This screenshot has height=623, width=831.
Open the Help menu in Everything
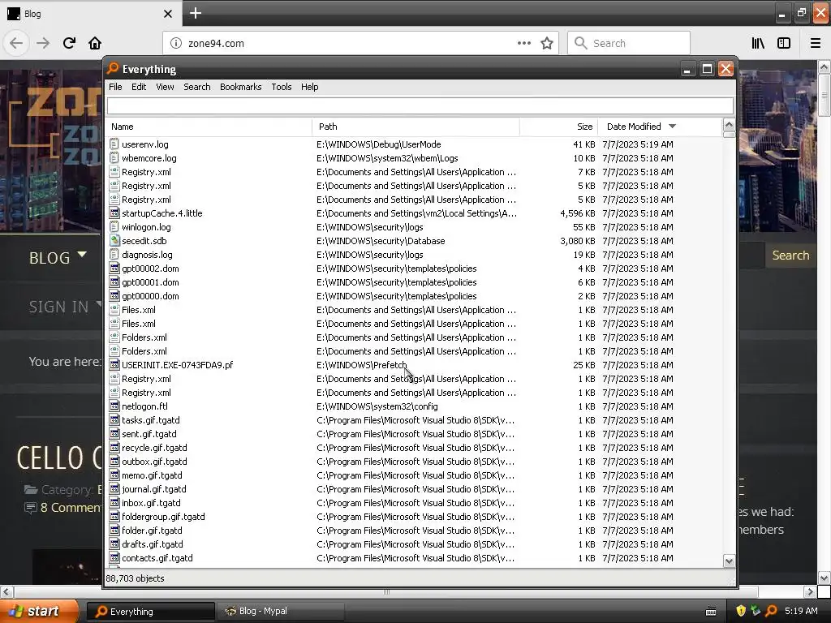coord(309,87)
